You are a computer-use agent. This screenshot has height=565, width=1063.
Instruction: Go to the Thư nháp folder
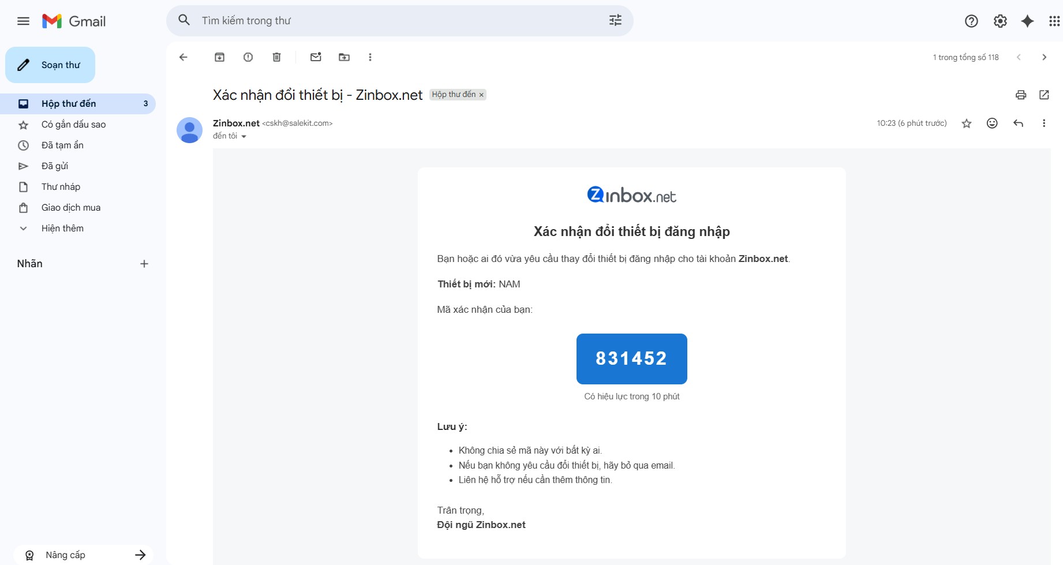[61, 187]
